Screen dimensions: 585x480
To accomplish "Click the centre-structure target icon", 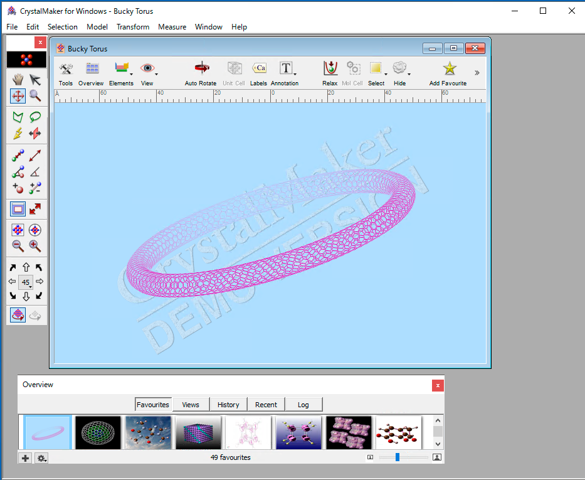I will (x=35, y=230).
